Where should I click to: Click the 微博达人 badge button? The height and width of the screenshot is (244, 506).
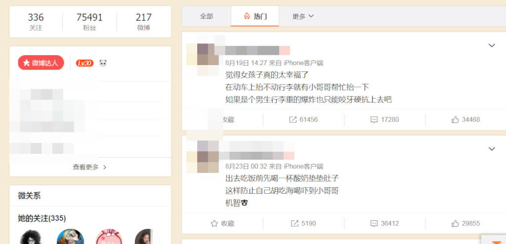click(x=41, y=63)
